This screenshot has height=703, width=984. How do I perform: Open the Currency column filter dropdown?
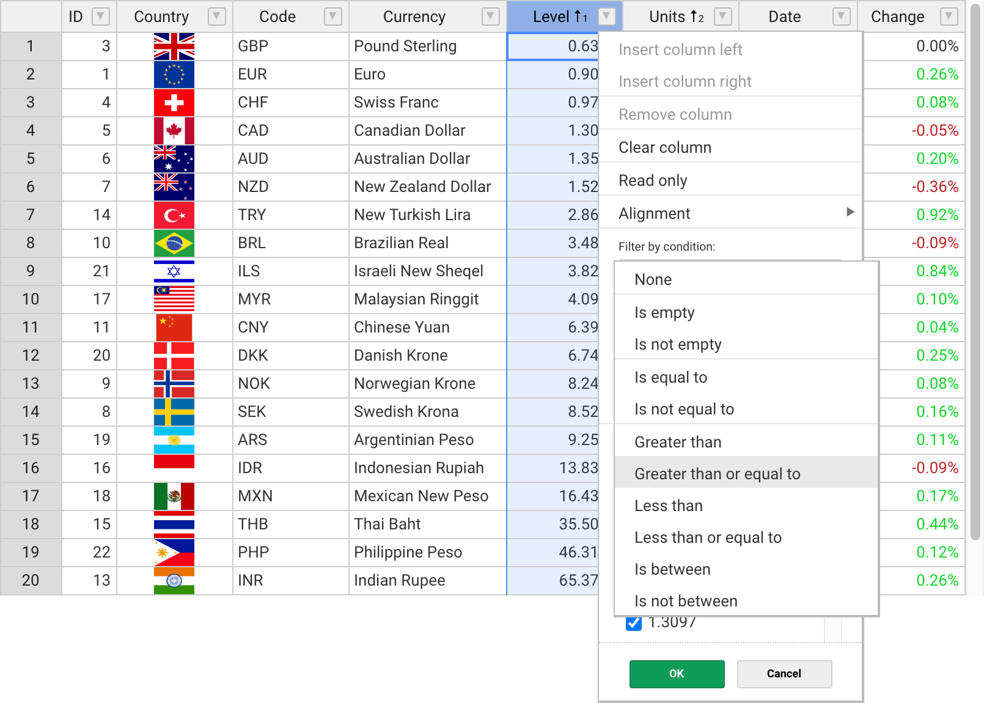(490, 17)
